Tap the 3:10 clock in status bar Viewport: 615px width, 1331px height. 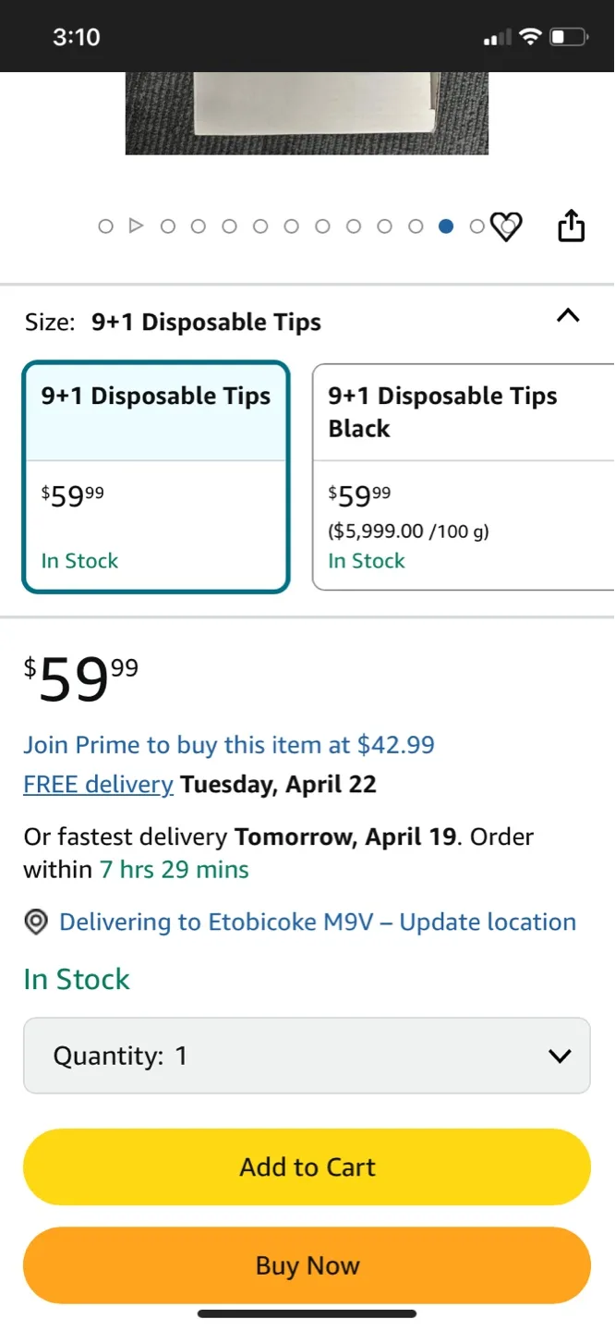[77, 37]
